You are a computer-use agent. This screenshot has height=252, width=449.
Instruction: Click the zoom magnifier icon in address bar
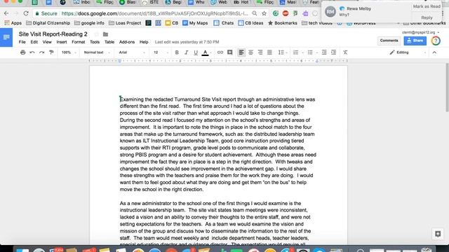point(254,13)
